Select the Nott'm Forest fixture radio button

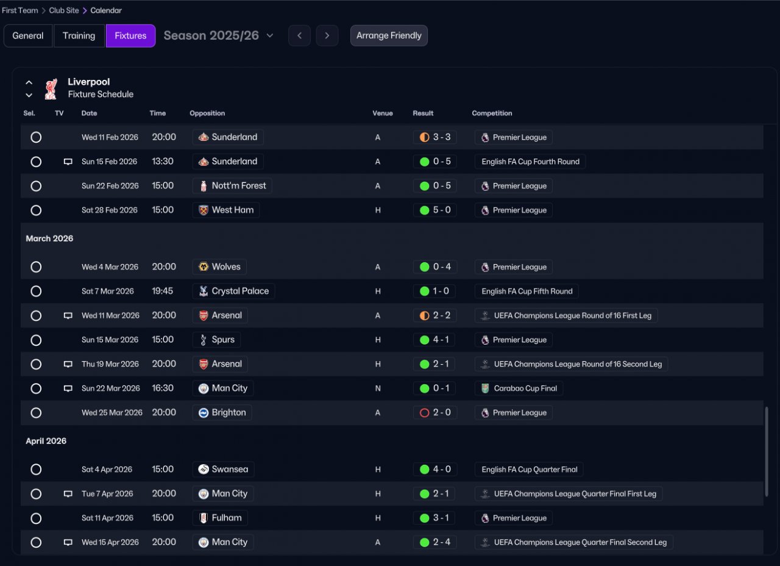click(36, 186)
